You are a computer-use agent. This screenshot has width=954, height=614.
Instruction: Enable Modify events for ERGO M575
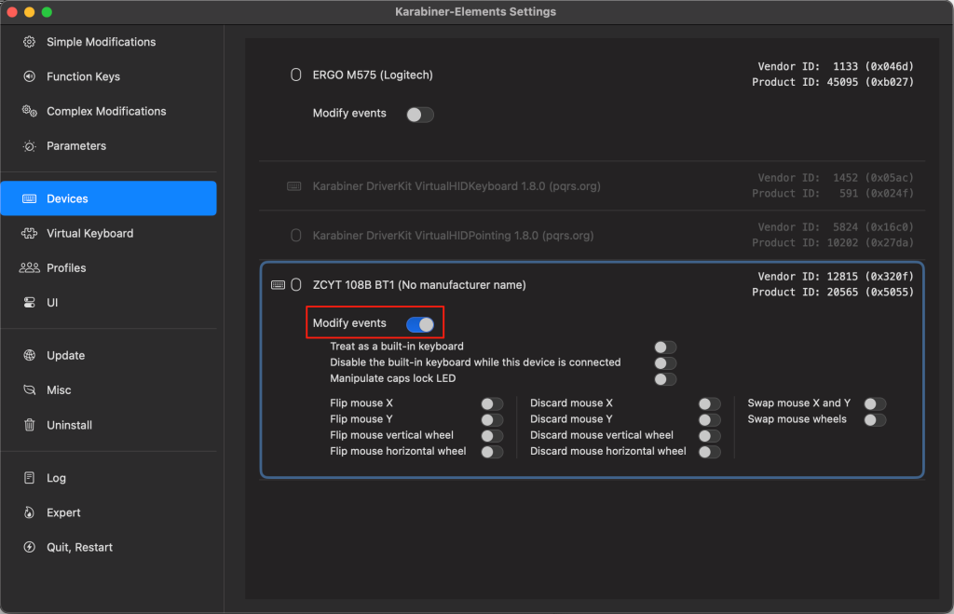[x=420, y=115]
